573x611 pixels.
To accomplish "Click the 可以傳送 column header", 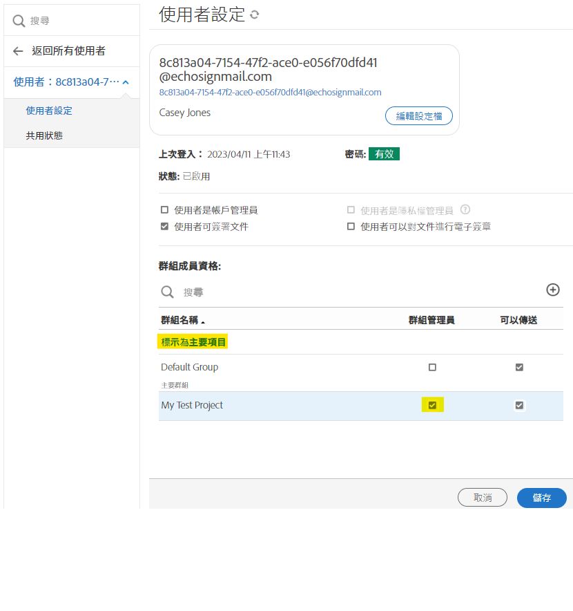I will (x=518, y=320).
